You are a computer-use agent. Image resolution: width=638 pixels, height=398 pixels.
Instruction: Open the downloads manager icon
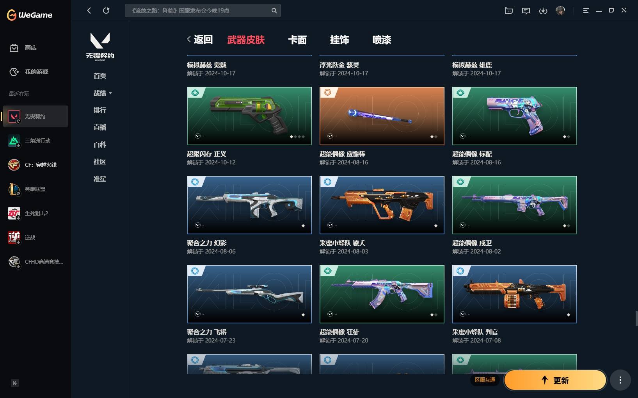[543, 11]
